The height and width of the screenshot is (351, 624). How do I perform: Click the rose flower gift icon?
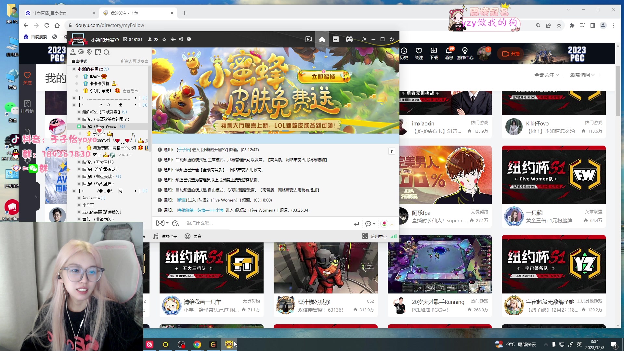pyautogui.click(x=384, y=224)
